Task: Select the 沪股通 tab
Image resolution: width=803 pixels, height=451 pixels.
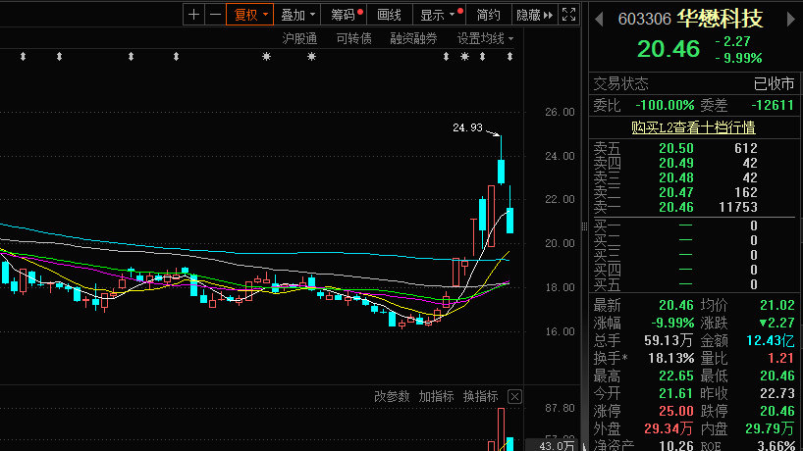Action: (299, 38)
